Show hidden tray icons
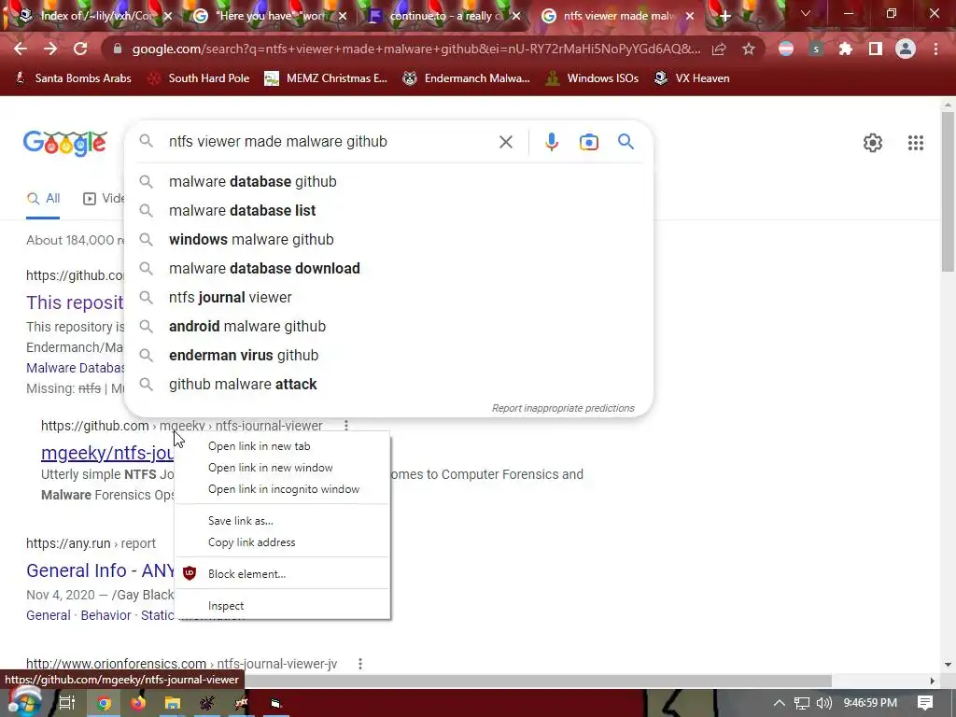 click(780, 703)
